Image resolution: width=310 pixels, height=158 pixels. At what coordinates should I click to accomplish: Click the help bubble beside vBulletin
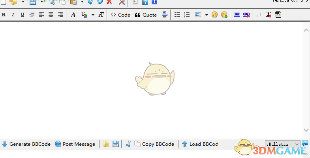304,143
